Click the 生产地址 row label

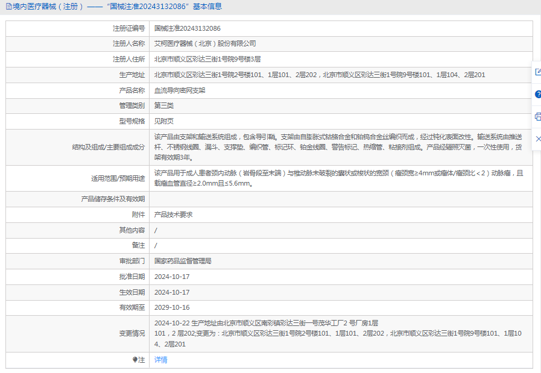132,75
